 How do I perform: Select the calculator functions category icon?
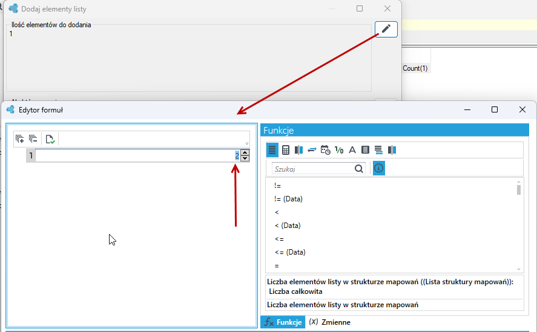[285, 150]
